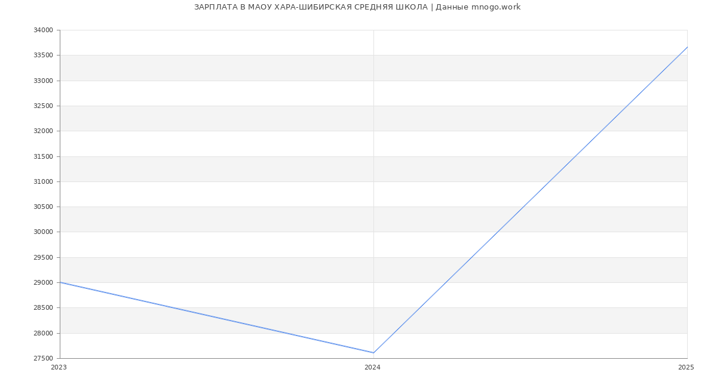
Task: Click the 27500 y-axis label
Action: click(x=44, y=359)
